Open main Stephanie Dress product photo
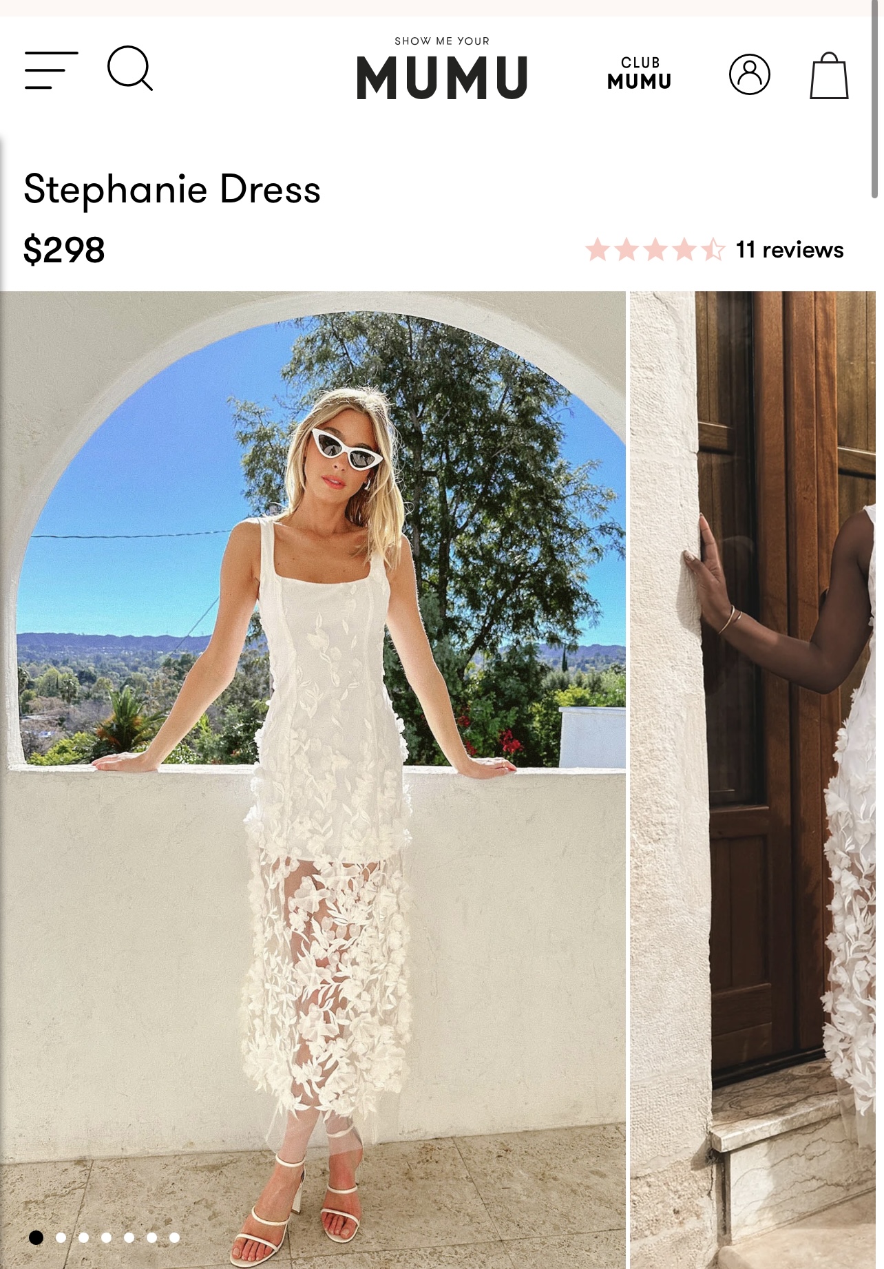 click(313, 779)
